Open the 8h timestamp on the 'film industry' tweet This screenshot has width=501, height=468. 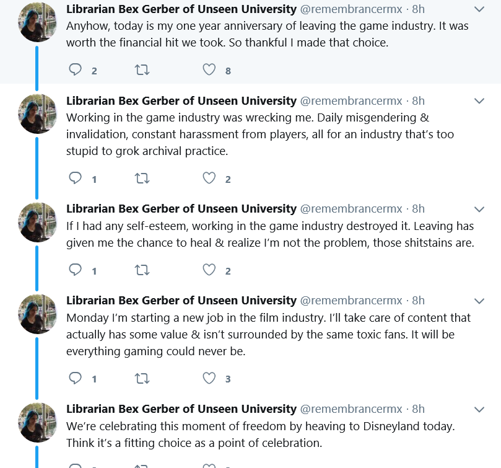[x=418, y=301]
